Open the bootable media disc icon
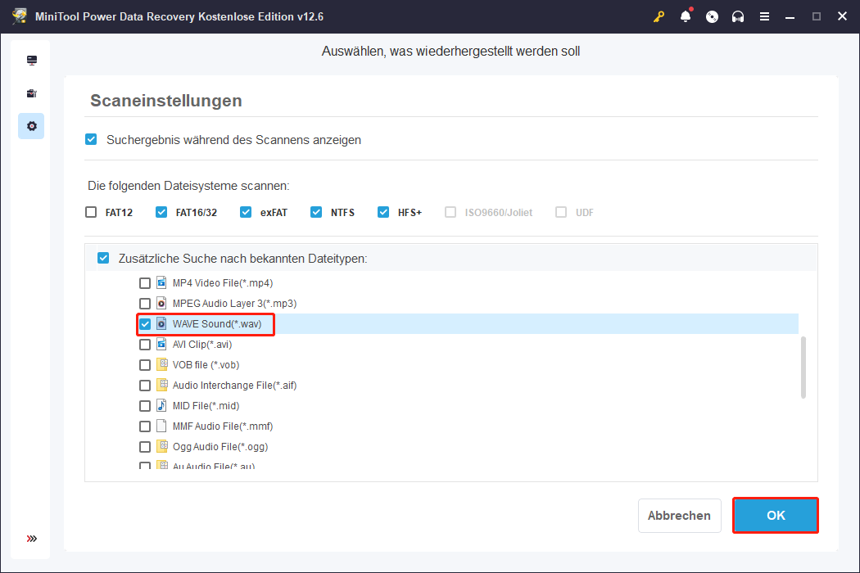The image size is (860, 573). pos(712,16)
